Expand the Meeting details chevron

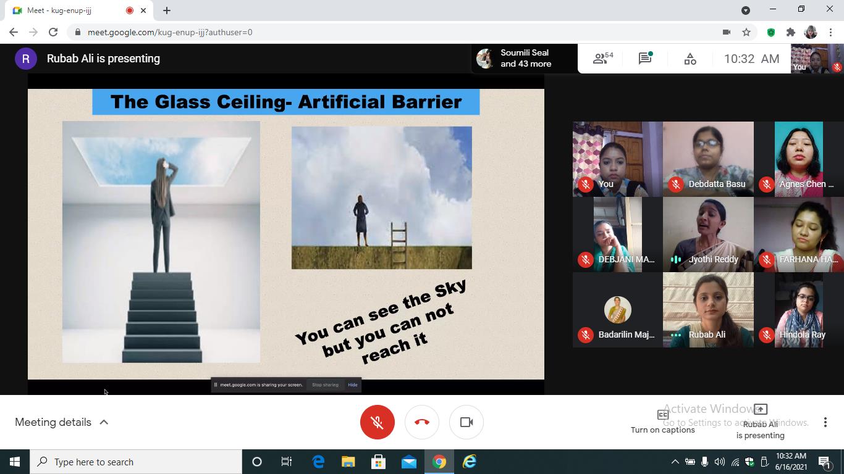[104, 422]
